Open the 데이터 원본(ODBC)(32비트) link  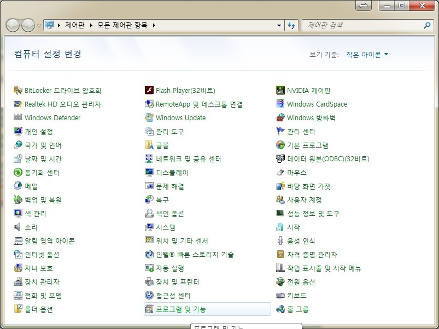[329, 159]
